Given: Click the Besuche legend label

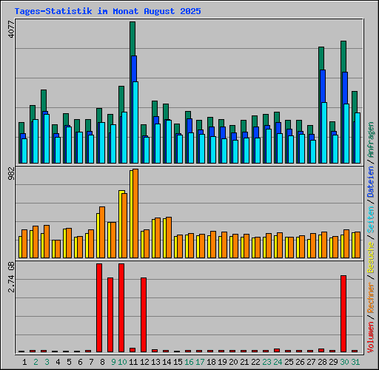Looking at the screenshot, I should 371,257.
